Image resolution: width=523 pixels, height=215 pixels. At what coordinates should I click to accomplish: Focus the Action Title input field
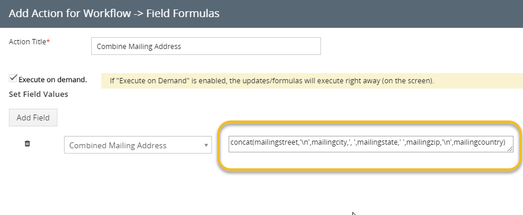(206, 46)
